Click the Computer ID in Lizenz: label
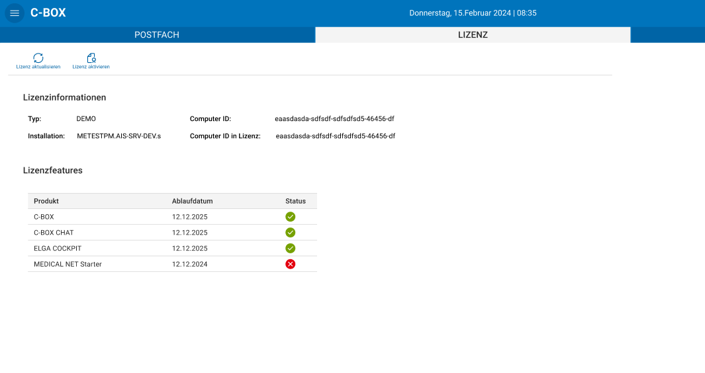Image resolution: width=705 pixels, height=373 pixels. click(225, 136)
